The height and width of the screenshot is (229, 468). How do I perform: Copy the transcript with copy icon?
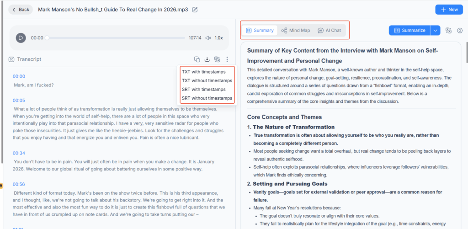click(197, 59)
